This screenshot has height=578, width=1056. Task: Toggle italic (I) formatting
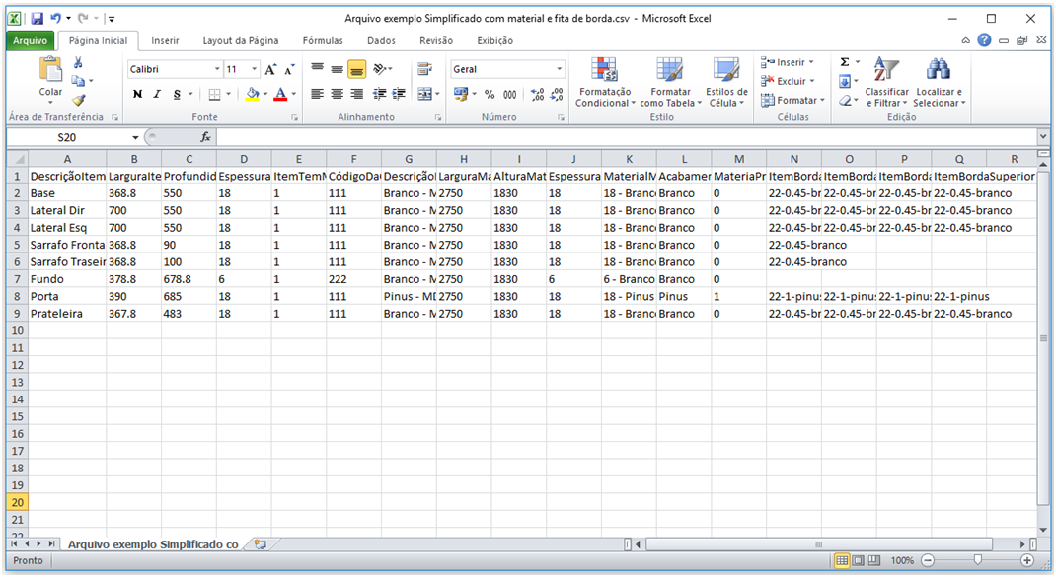point(157,95)
